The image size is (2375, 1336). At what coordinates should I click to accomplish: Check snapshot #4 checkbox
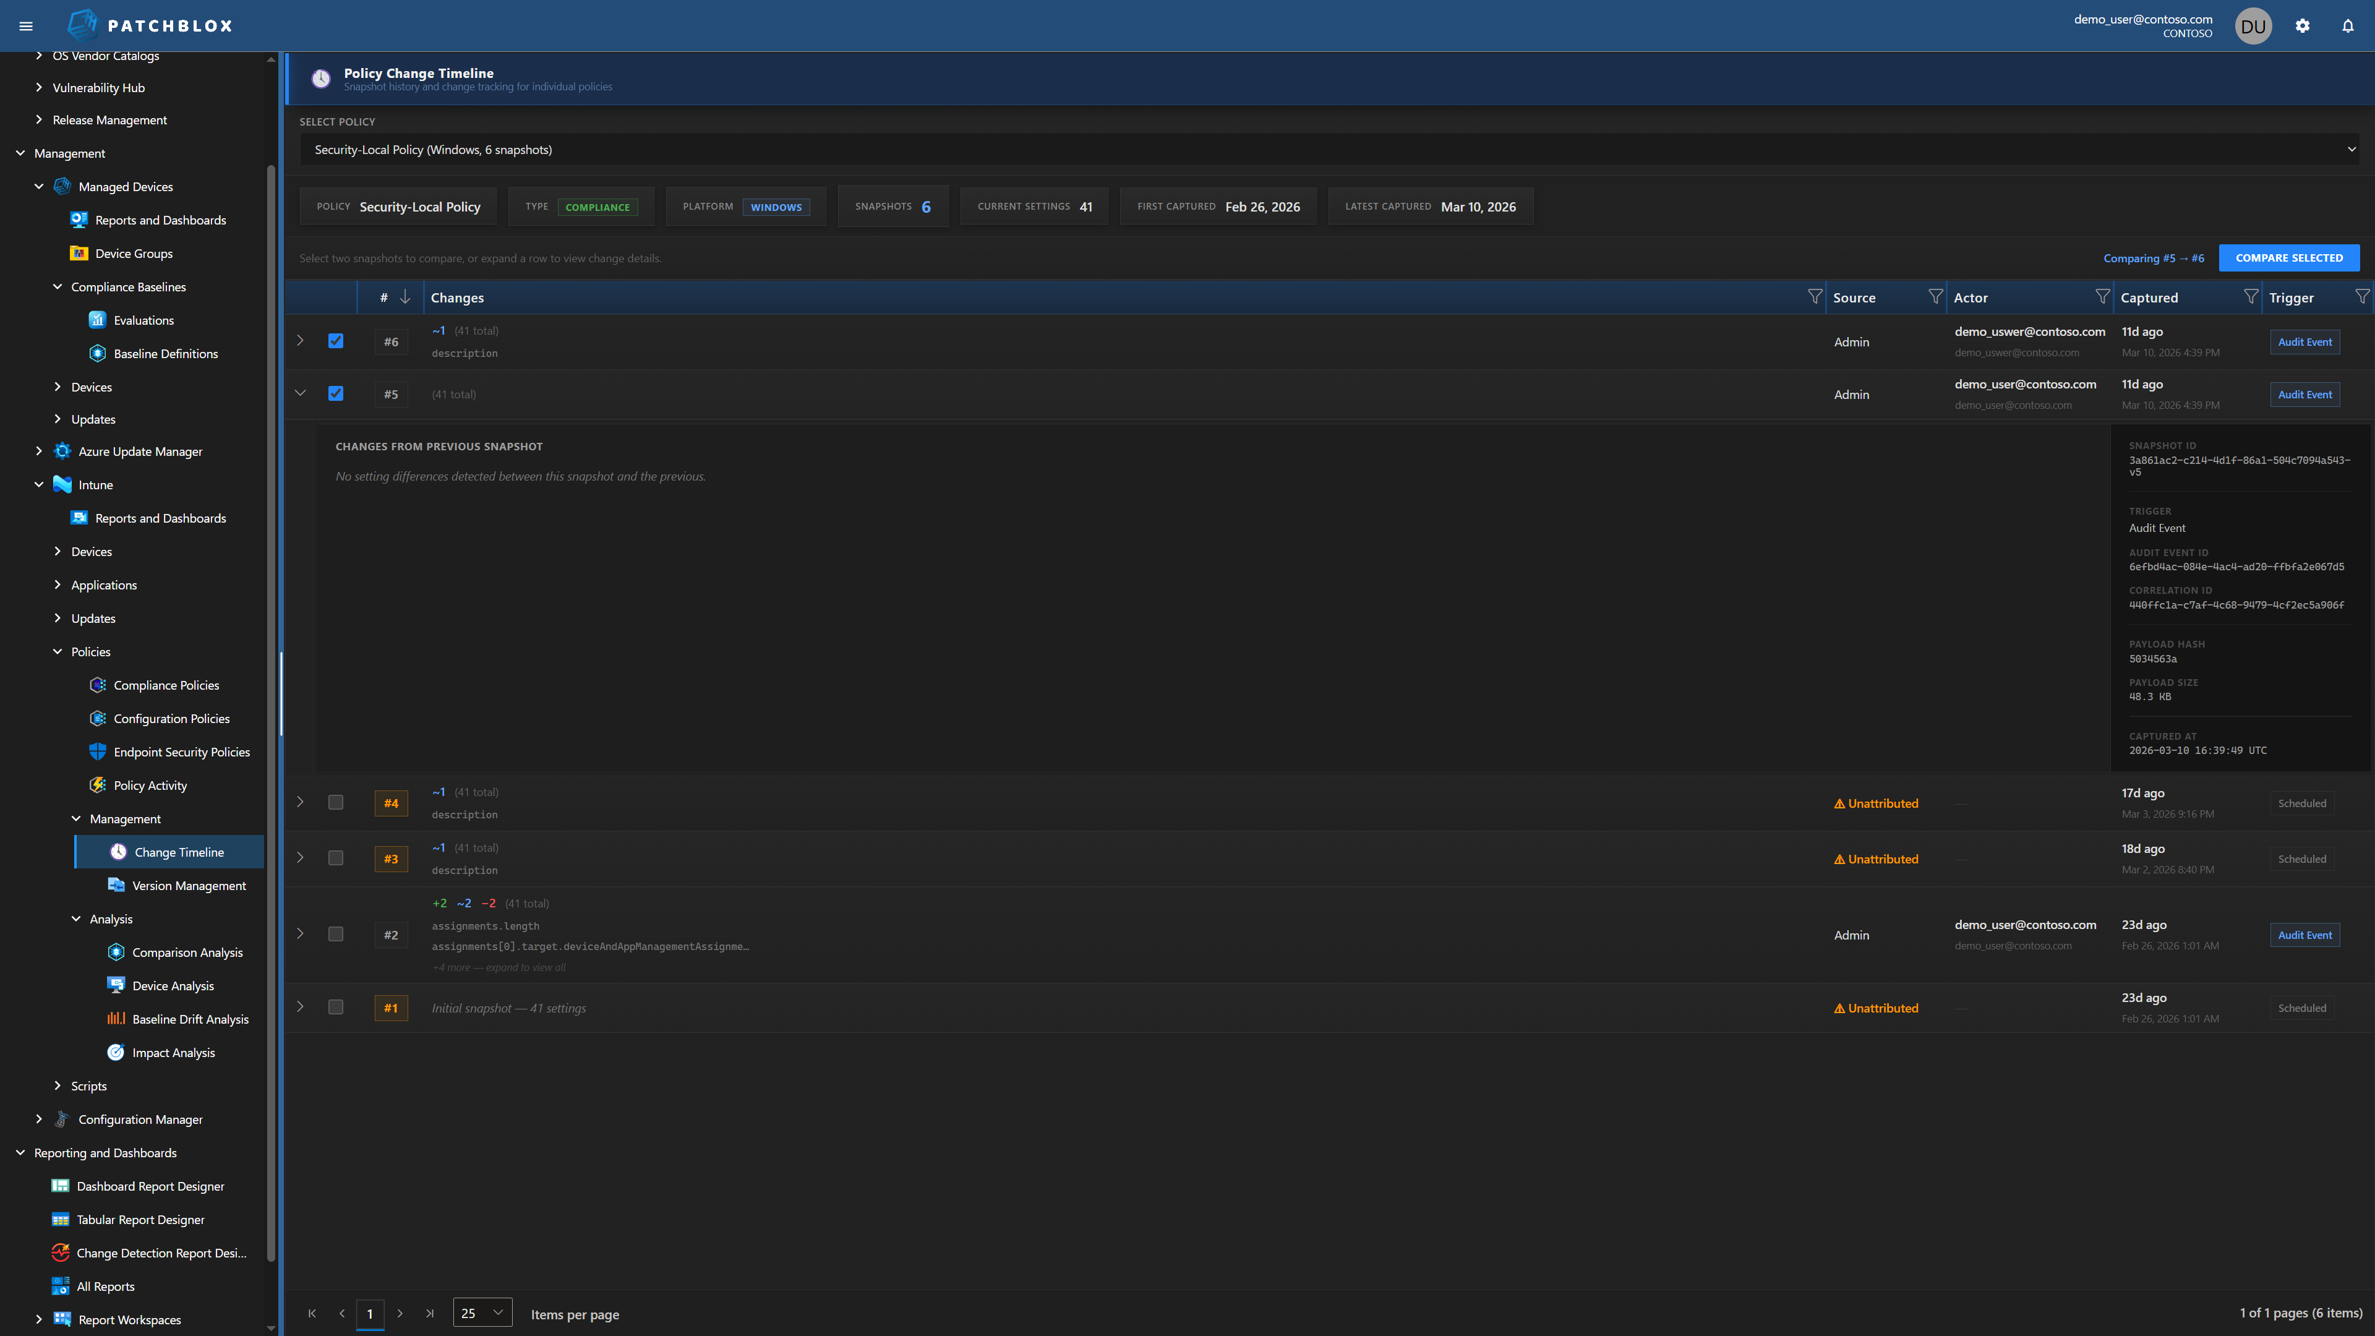[x=336, y=802]
